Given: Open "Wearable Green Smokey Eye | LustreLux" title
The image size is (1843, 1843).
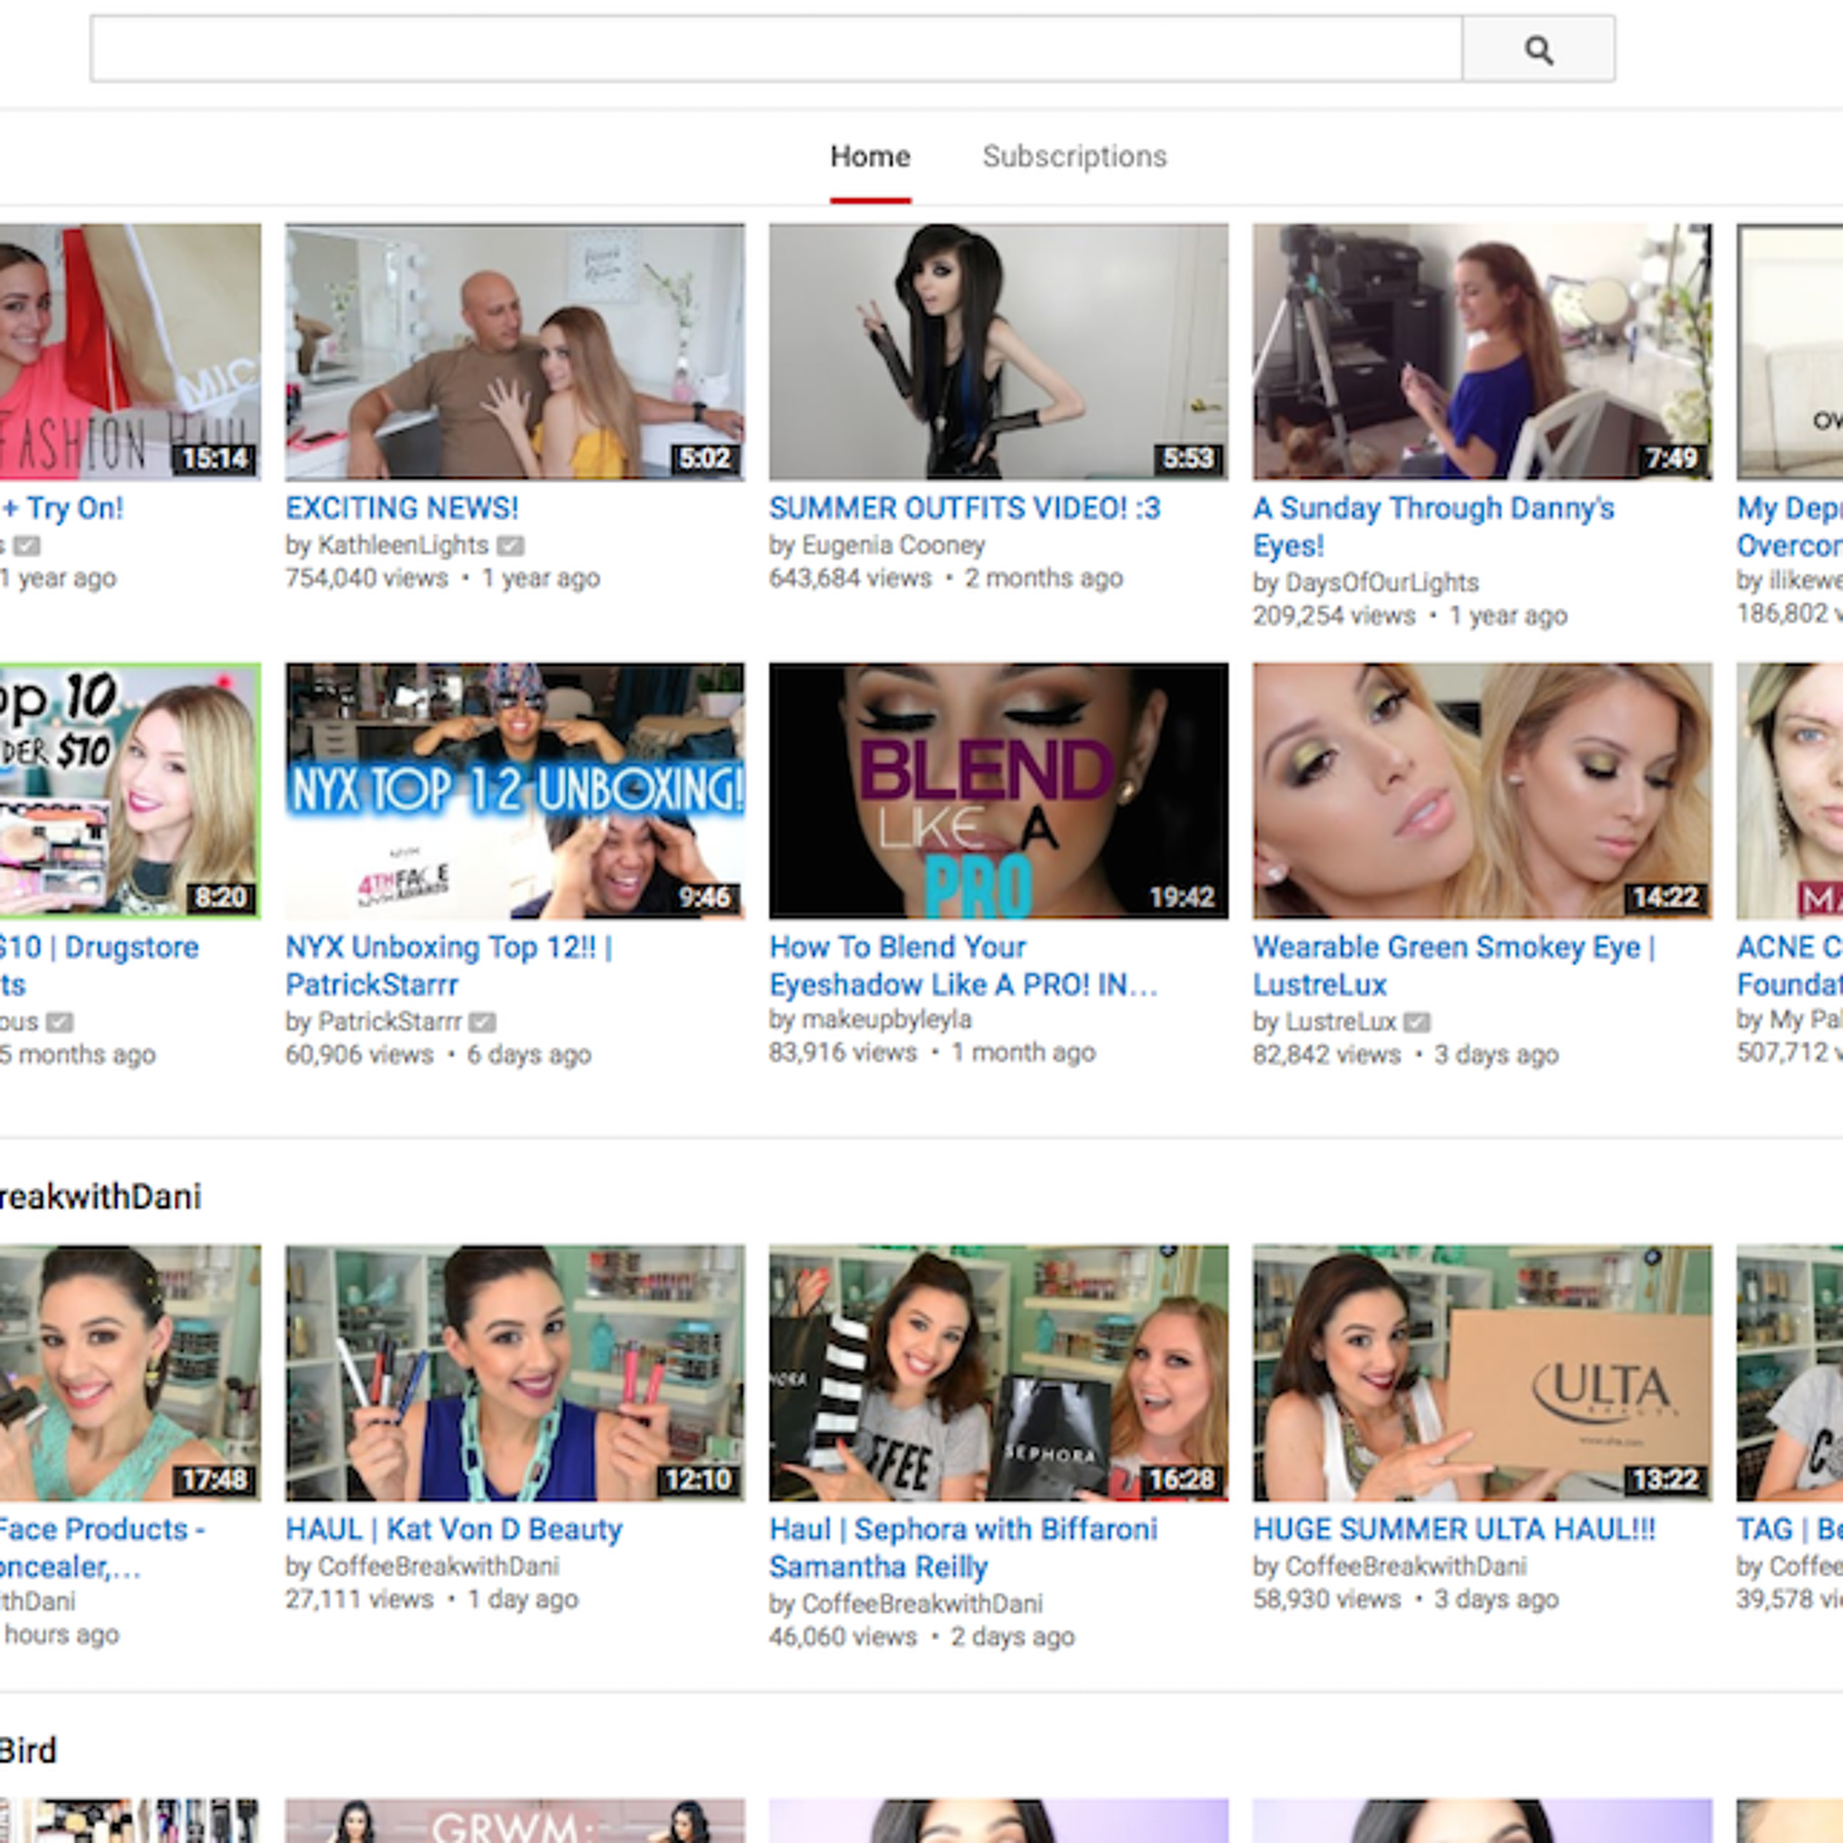Looking at the screenshot, I should (x=1455, y=965).
